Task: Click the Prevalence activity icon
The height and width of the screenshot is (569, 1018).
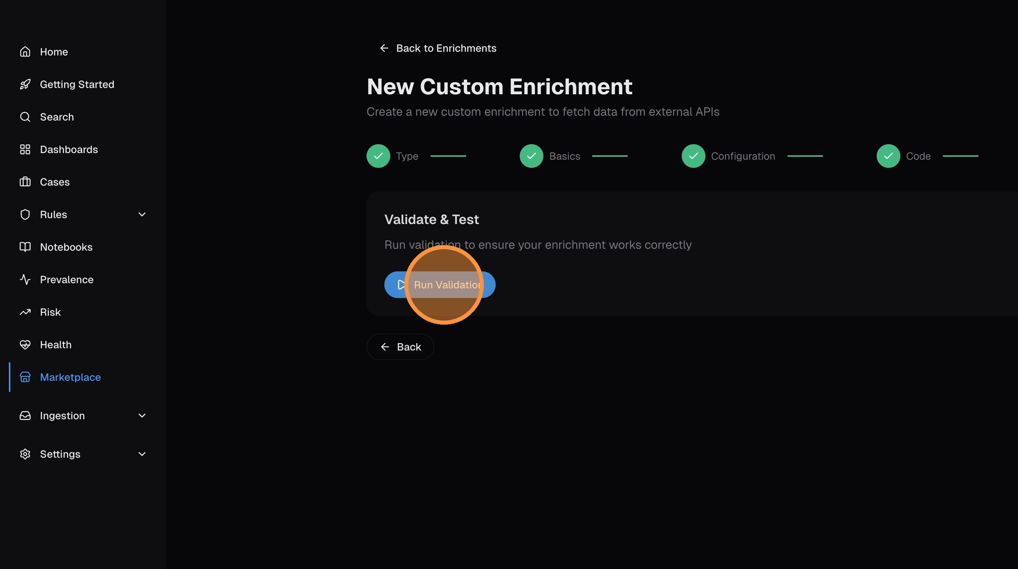Action: pyautogui.click(x=25, y=280)
